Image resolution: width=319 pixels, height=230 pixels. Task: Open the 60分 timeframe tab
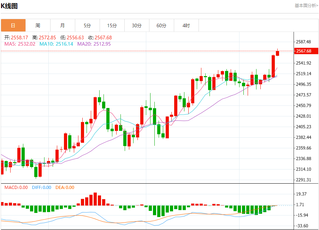tap(161, 25)
